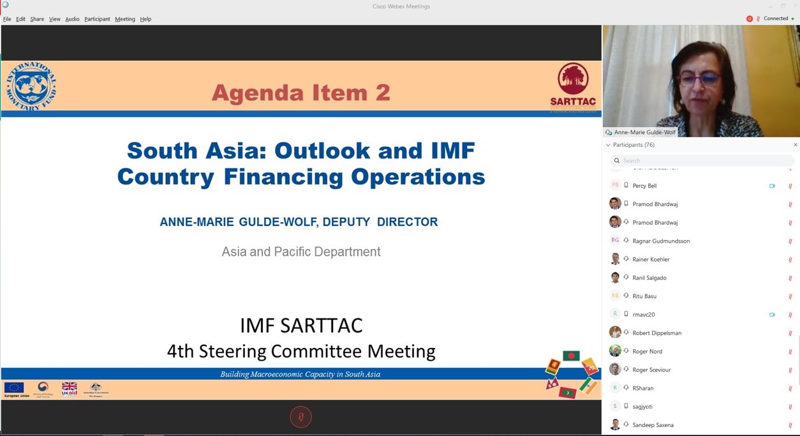
Task: Click the phone device icon beside Pramod Bhardwaj
Action: point(626,204)
